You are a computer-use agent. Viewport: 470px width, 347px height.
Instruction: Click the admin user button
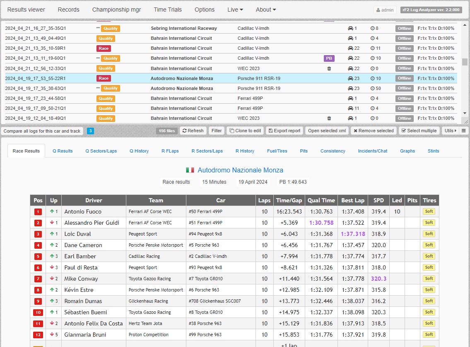pyautogui.click(x=385, y=10)
